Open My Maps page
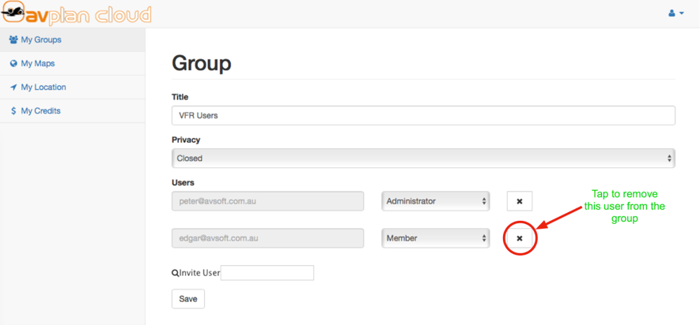Image resolution: width=700 pixels, height=325 pixels. 38,63
